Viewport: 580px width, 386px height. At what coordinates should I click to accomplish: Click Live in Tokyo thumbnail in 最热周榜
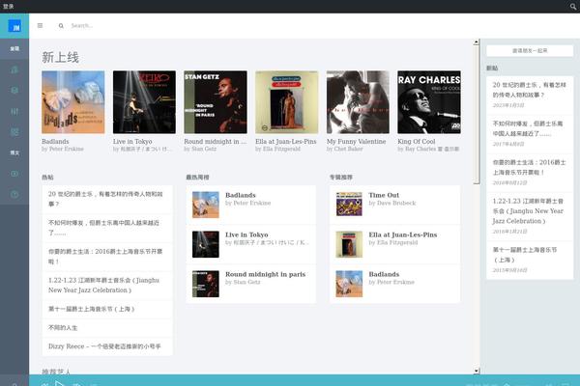(x=206, y=244)
